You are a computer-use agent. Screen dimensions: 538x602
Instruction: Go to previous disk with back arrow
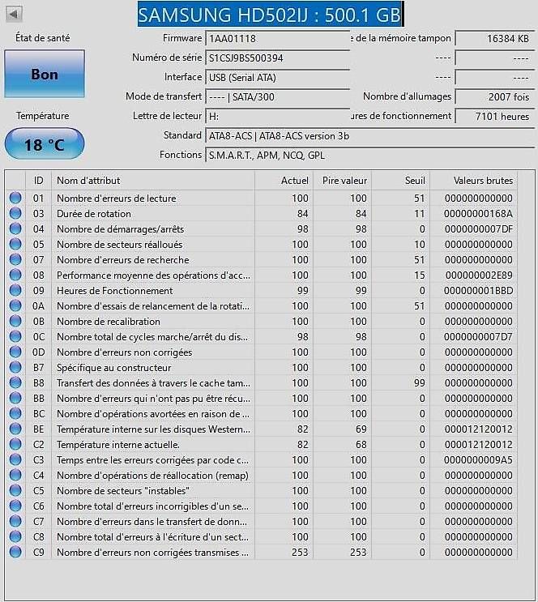coord(14,15)
